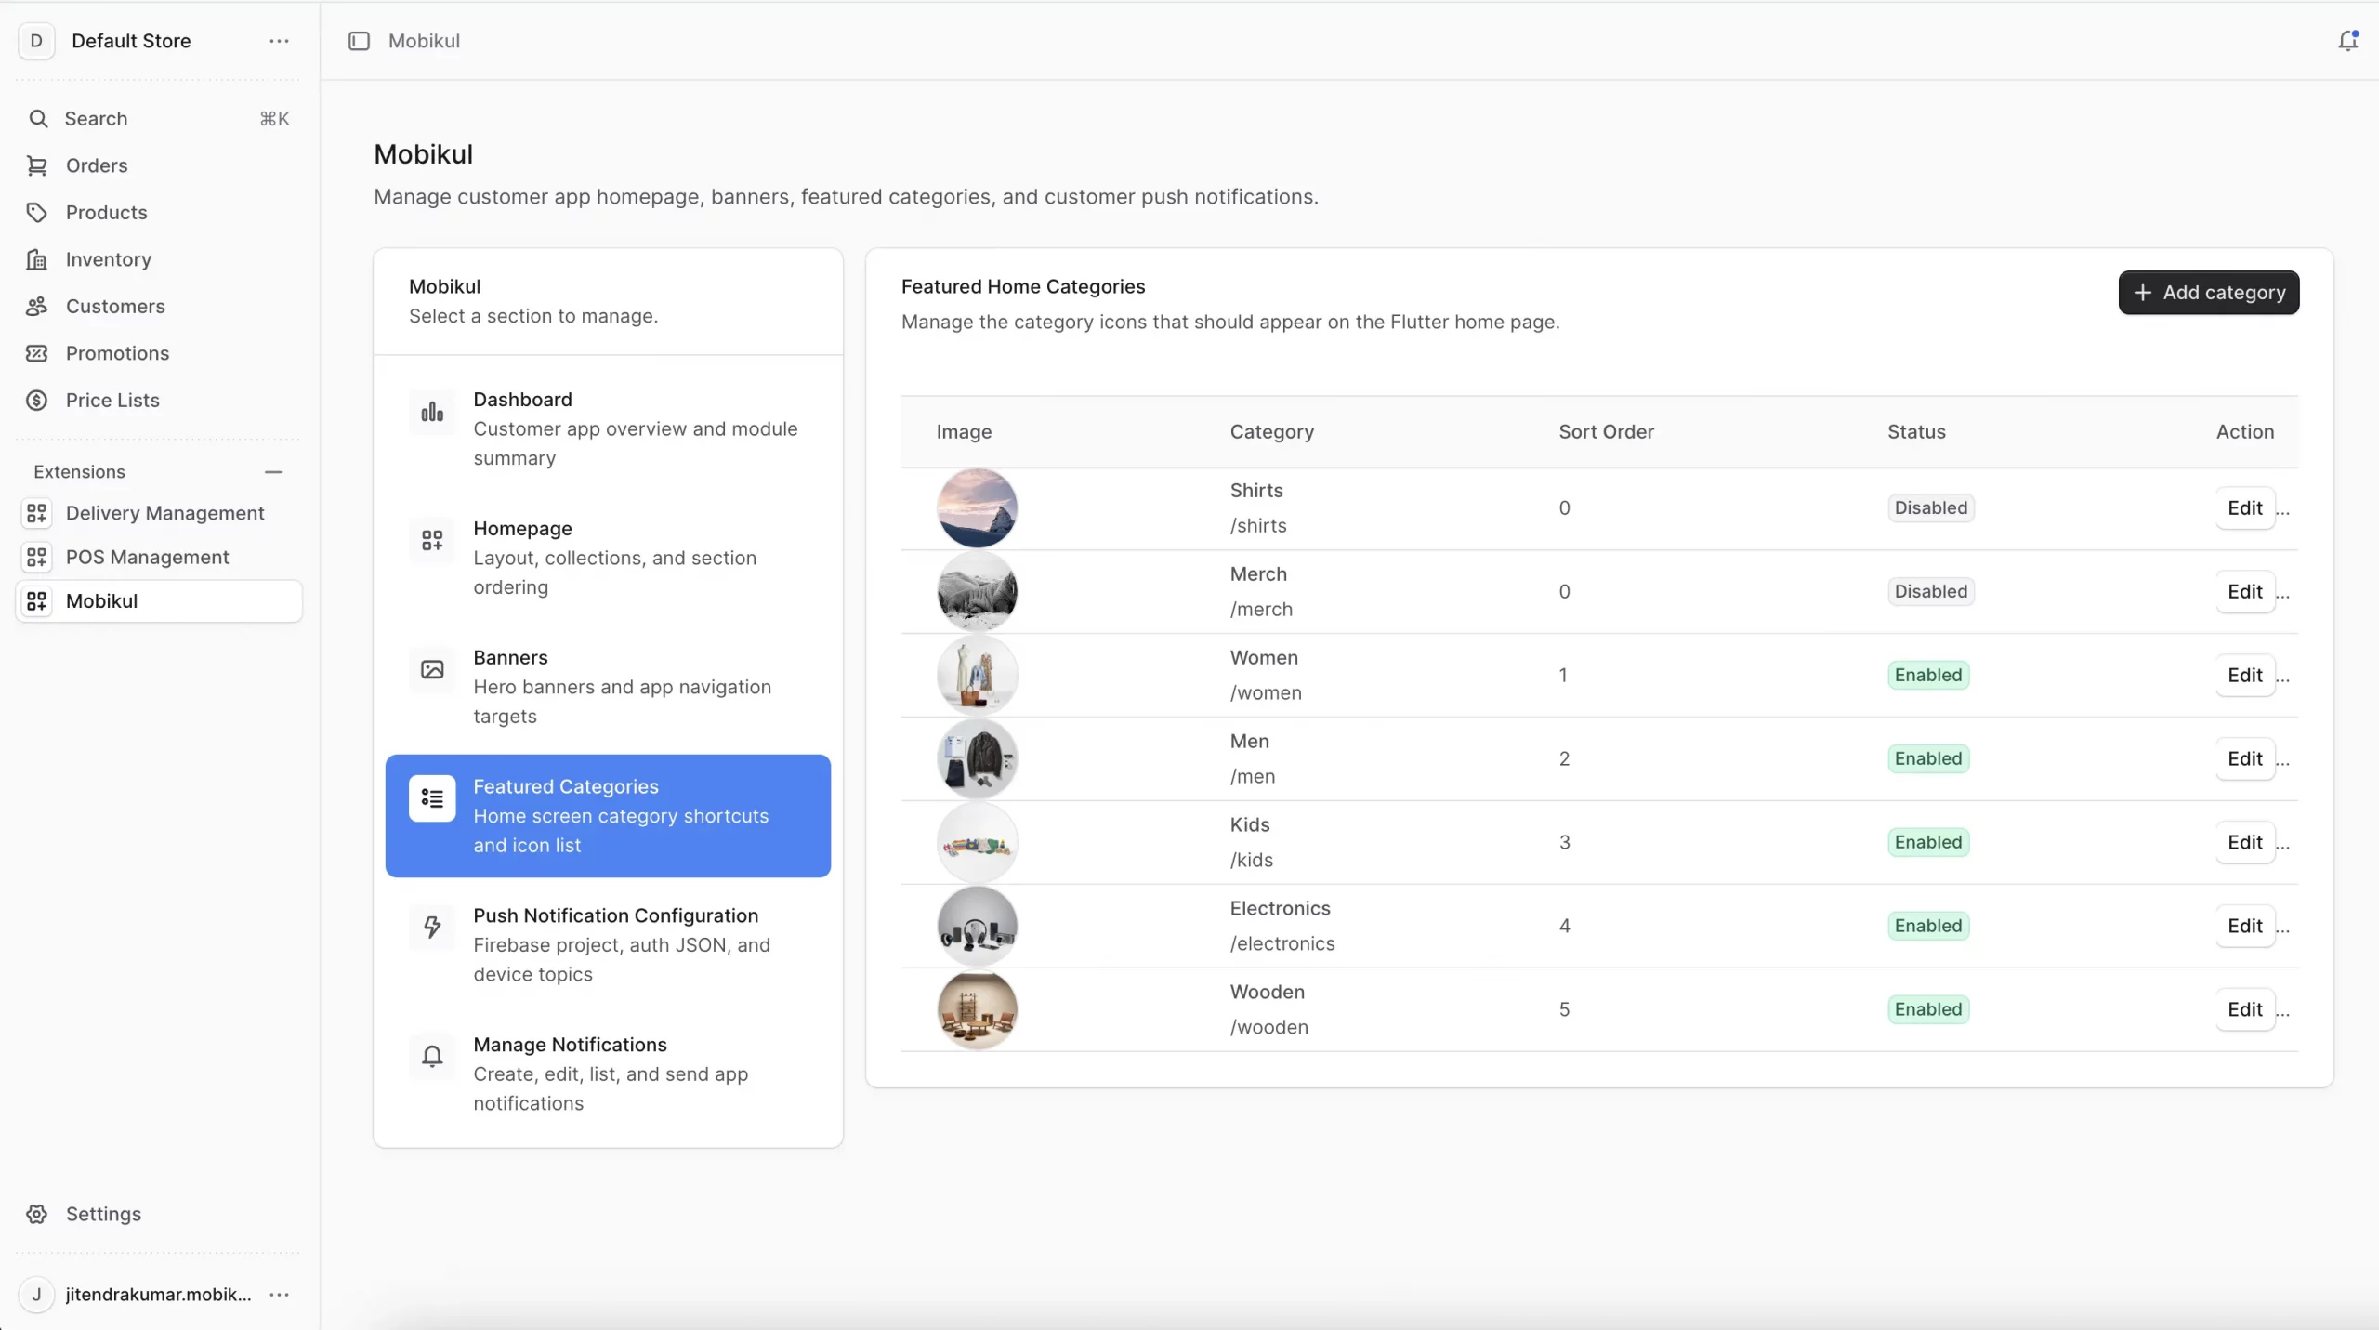Image resolution: width=2379 pixels, height=1330 pixels.
Task: Click the Homepage grid icon
Action: 432,541
